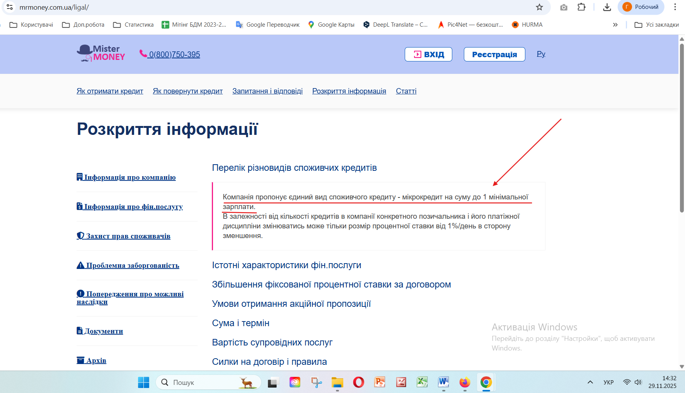Expand the Користувачі bookmarks folder
The width and height of the screenshot is (685, 393).
[31, 25]
